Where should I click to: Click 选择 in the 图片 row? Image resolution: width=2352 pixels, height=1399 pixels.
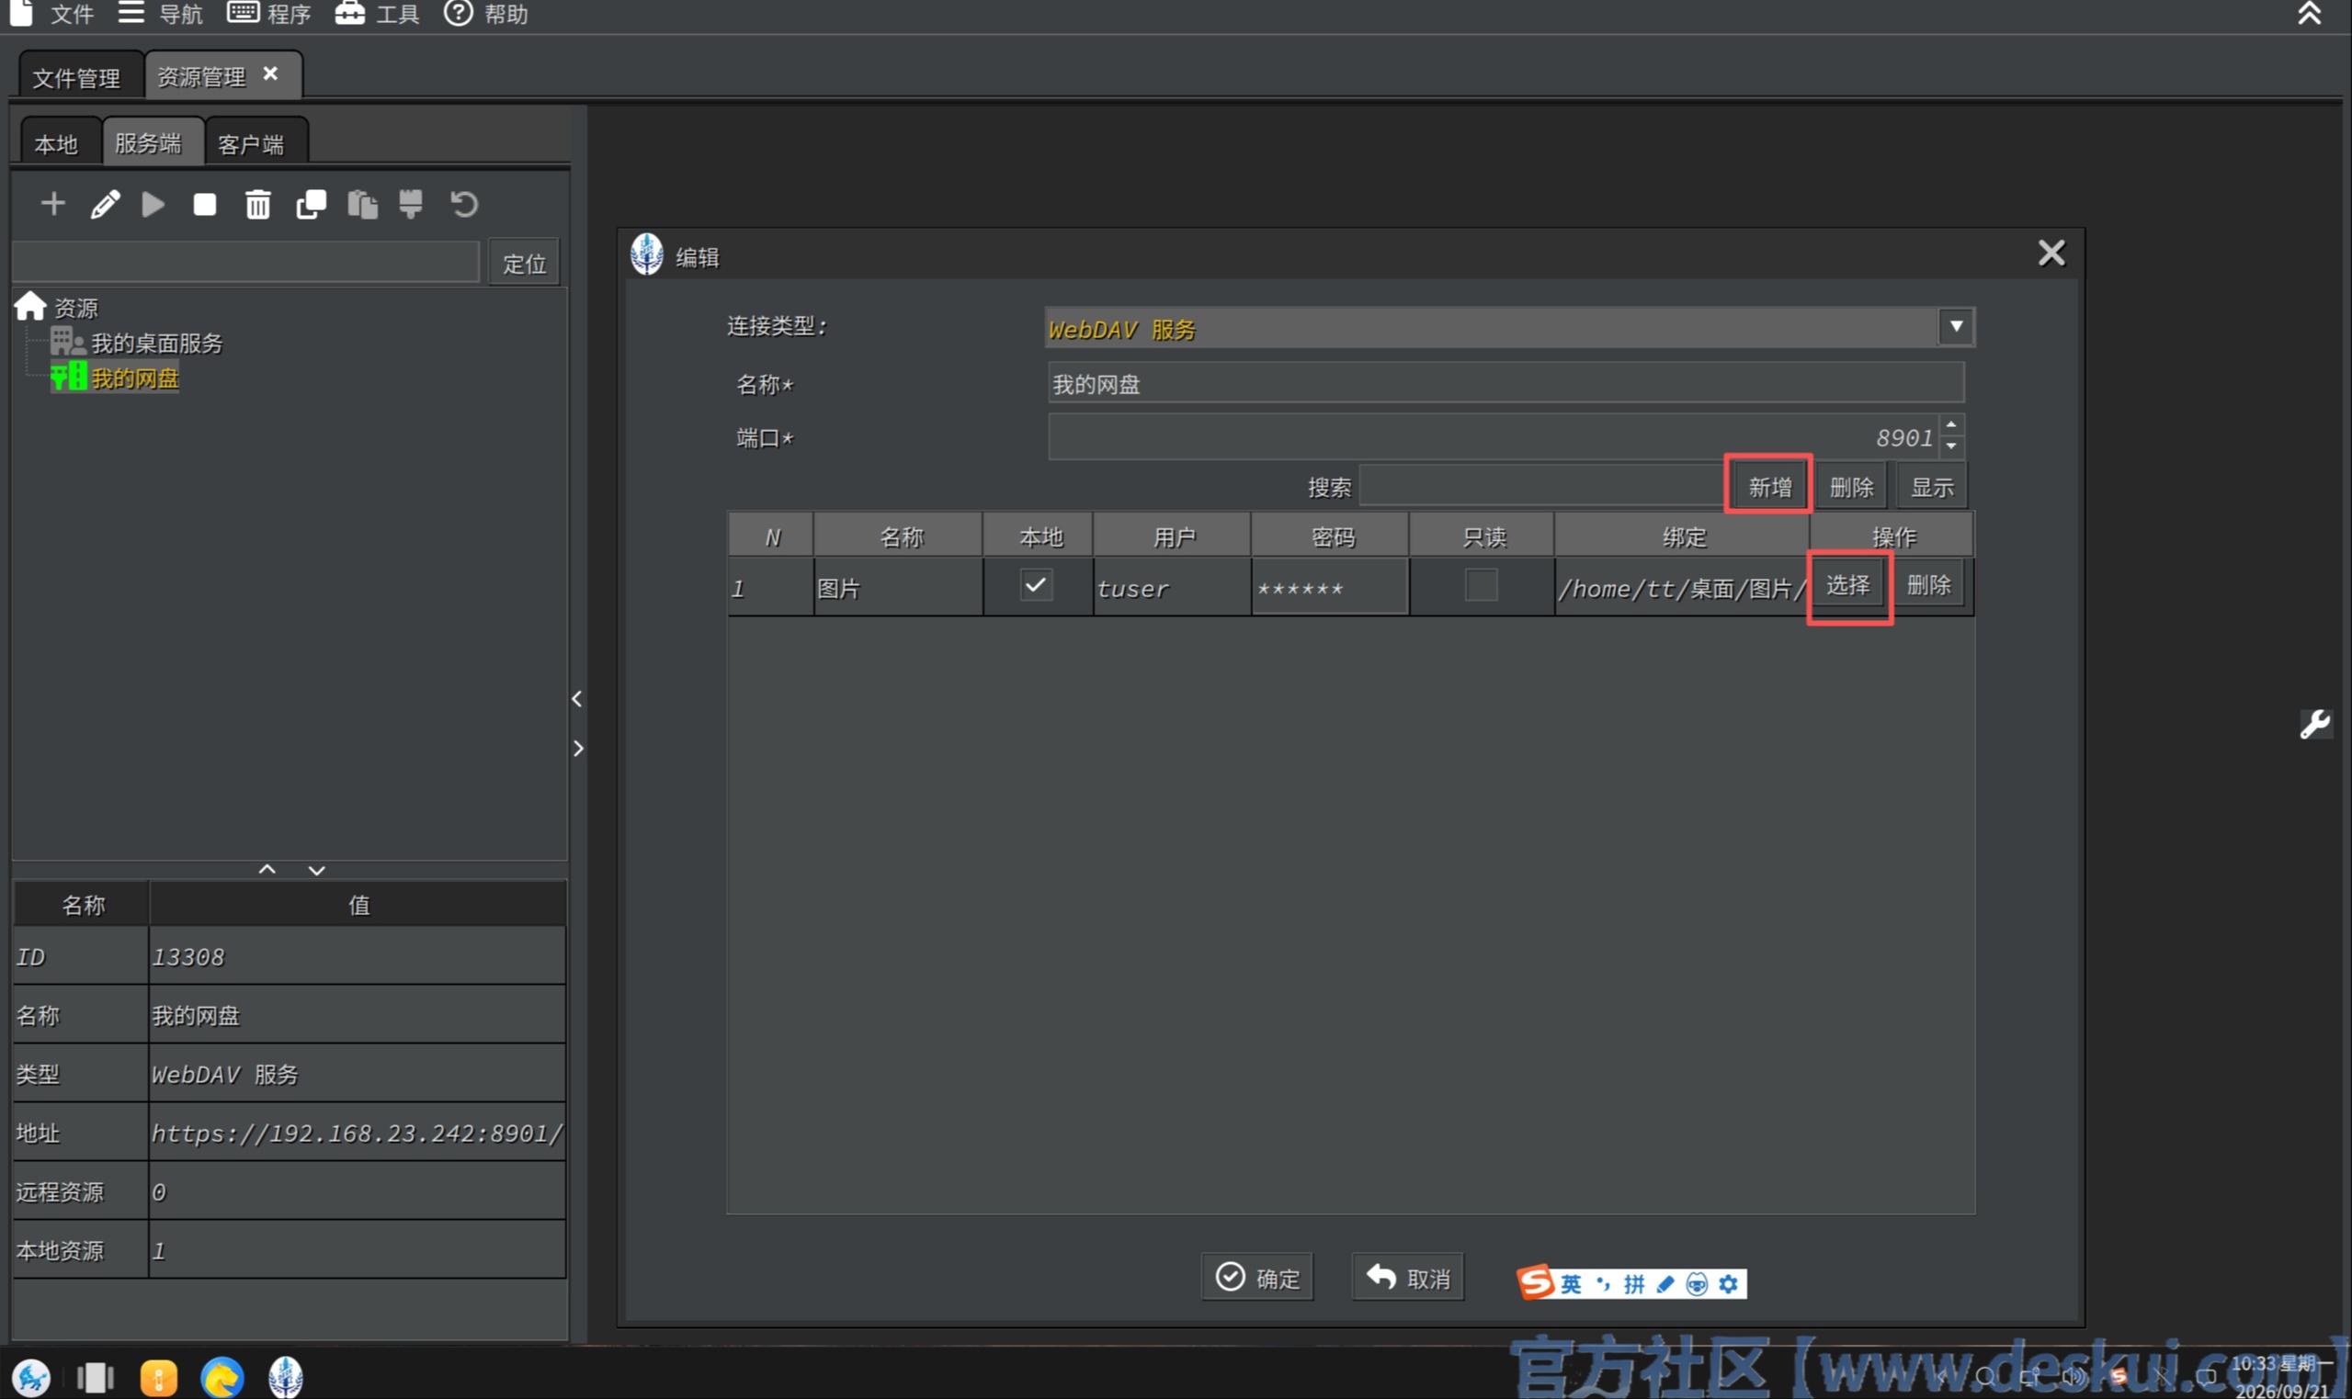[1848, 584]
